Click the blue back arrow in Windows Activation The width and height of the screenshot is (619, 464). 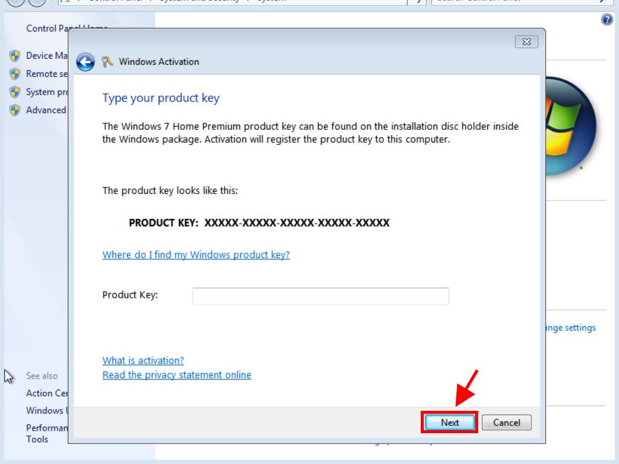85,62
